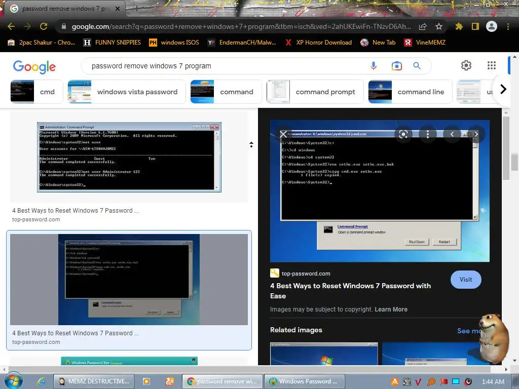Click the horizontal scrollbar at page bottom
This screenshot has height=389, width=519.
[x=249, y=369]
